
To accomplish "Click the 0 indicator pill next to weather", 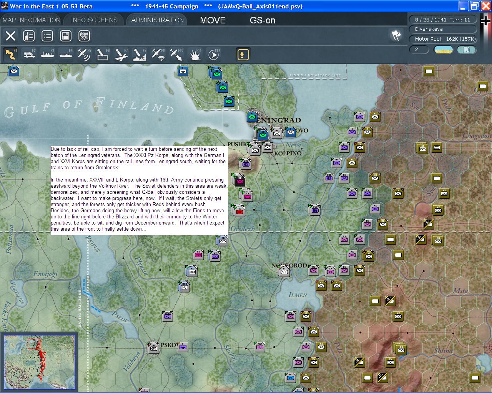I will point(467,50).
